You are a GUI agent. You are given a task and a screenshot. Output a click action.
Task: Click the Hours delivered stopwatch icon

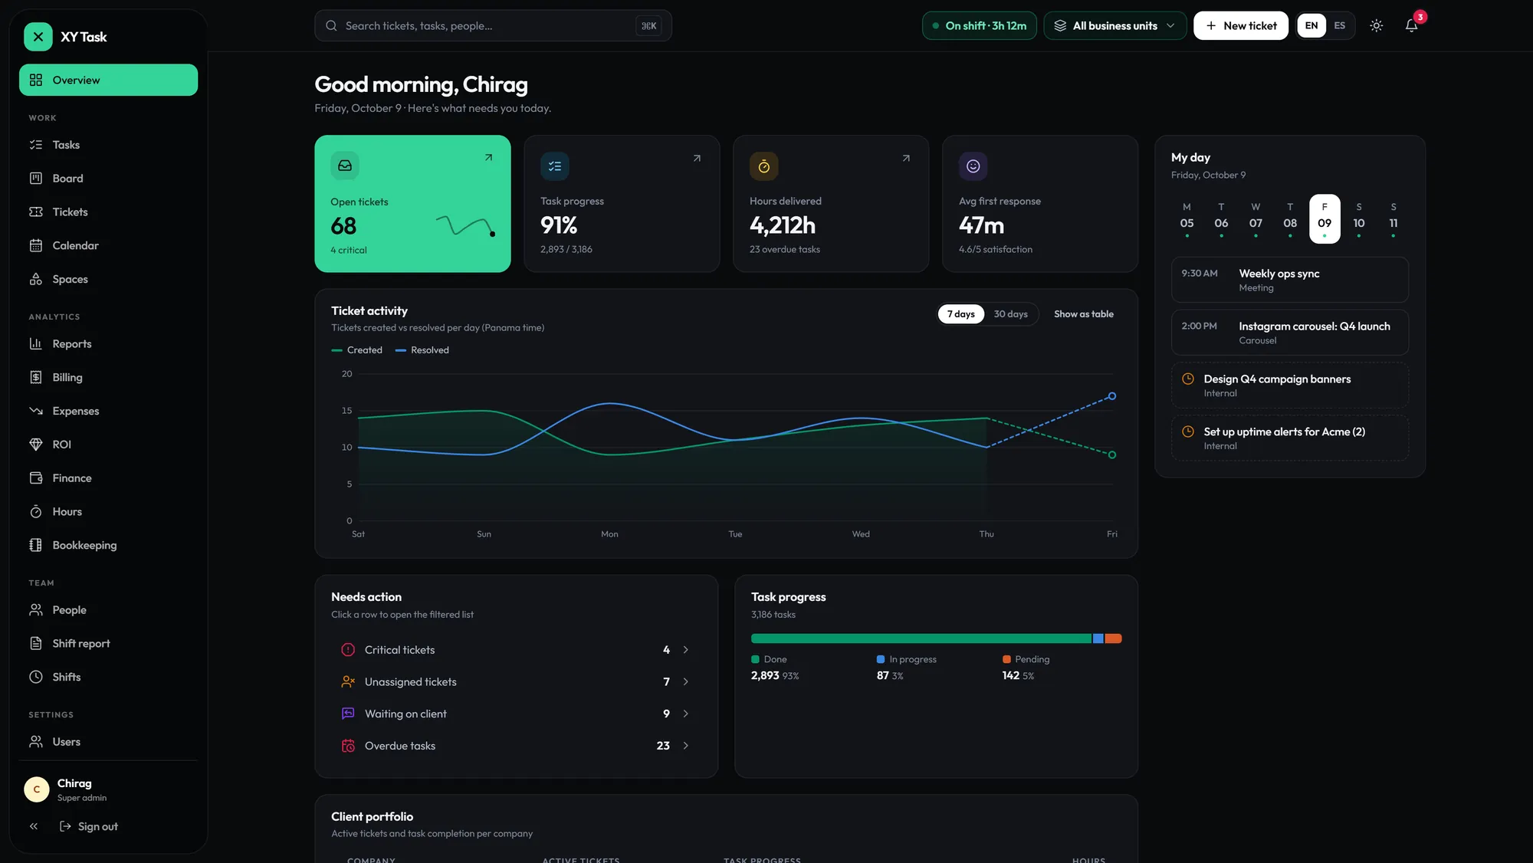763,166
